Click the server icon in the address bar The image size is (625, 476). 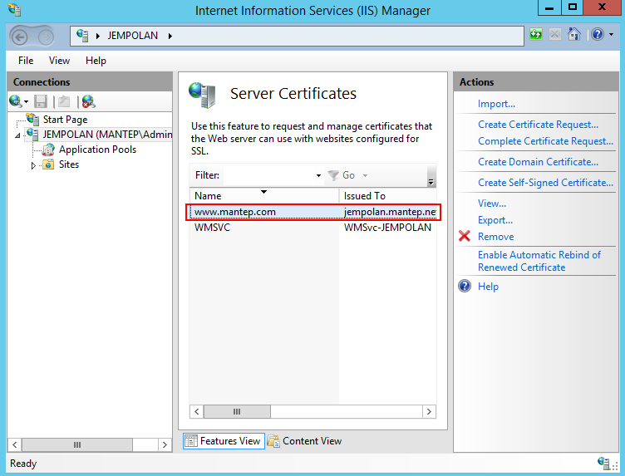click(x=82, y=36)
